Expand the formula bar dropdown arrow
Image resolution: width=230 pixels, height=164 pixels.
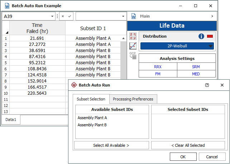click(123, 17)
